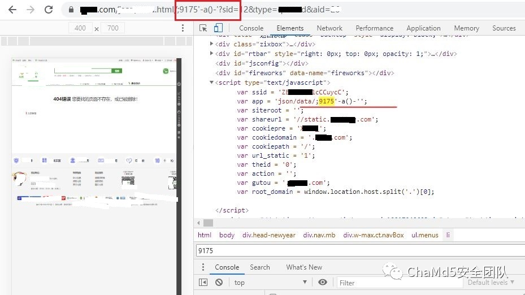
Task: Collapse the script text/javascript node
Action: 211,83
